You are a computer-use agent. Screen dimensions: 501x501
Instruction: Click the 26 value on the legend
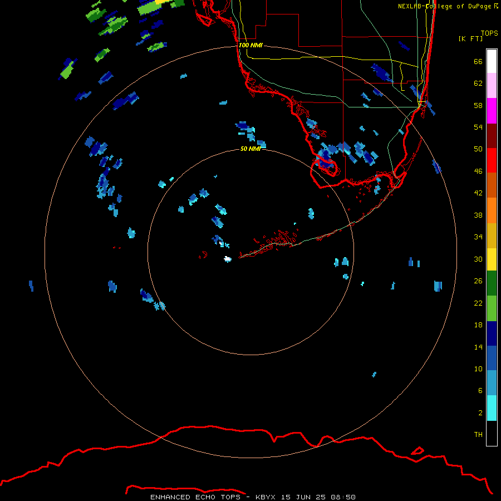click(478, 281)
